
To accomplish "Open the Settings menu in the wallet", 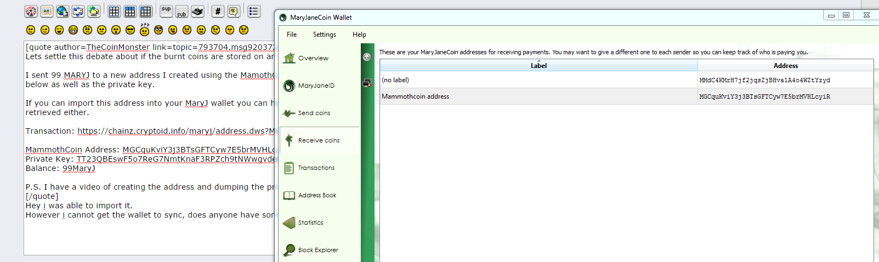I will click(x=325, y=34).
